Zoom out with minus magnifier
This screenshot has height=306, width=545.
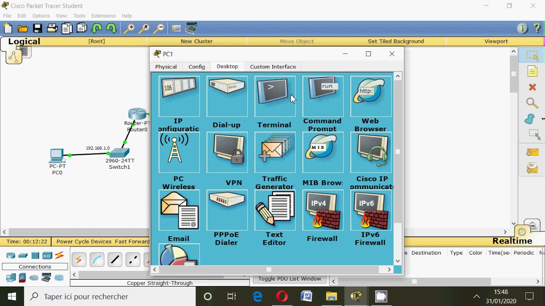click(159, 28)
